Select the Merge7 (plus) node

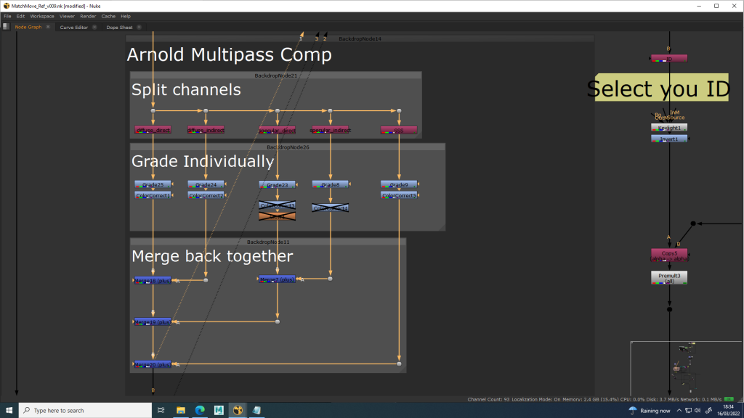pyautogui.click(x=277, y=279)
